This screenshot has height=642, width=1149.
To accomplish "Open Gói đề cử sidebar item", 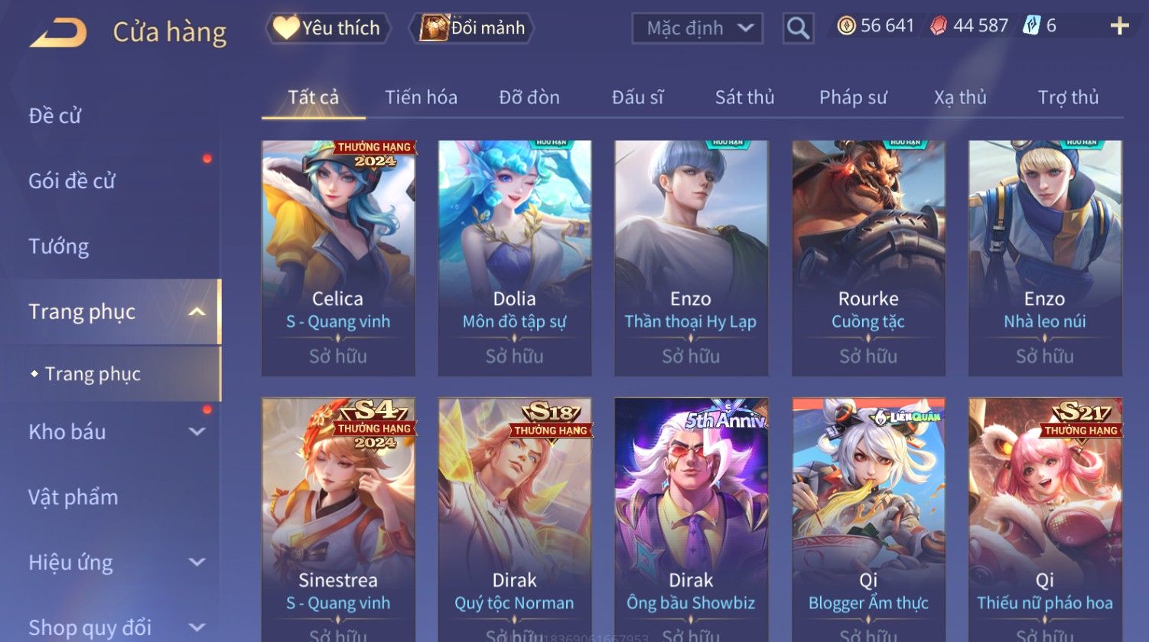I will pyautogui.click(x=72, y=181).
